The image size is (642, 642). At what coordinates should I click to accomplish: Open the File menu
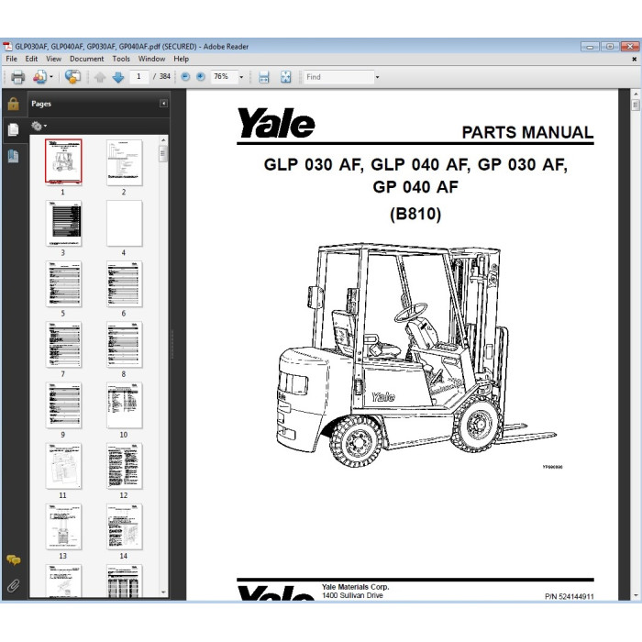(11, 59)
